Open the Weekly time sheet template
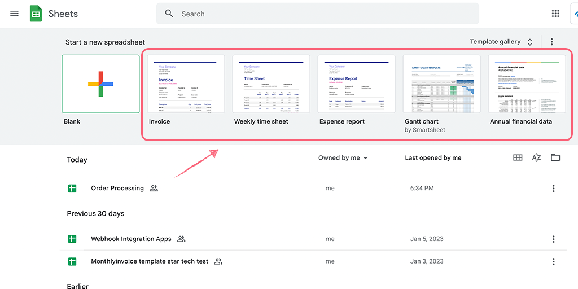The image size is (578, 289). click(x=271, y=84)
